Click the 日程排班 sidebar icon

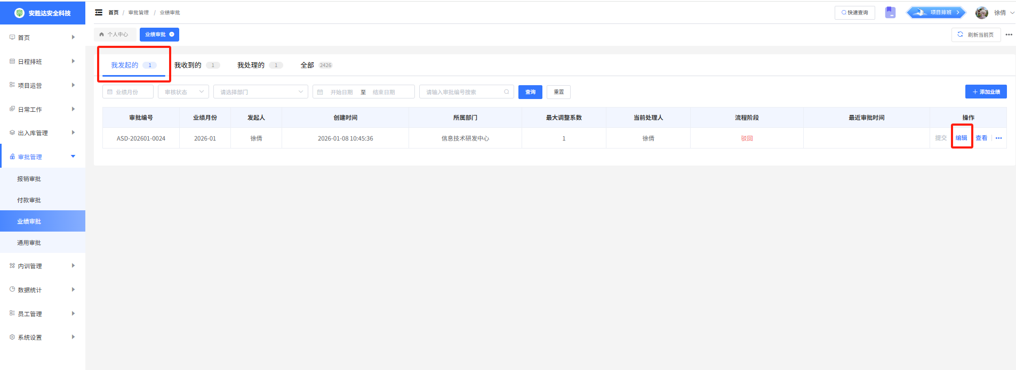12,61
